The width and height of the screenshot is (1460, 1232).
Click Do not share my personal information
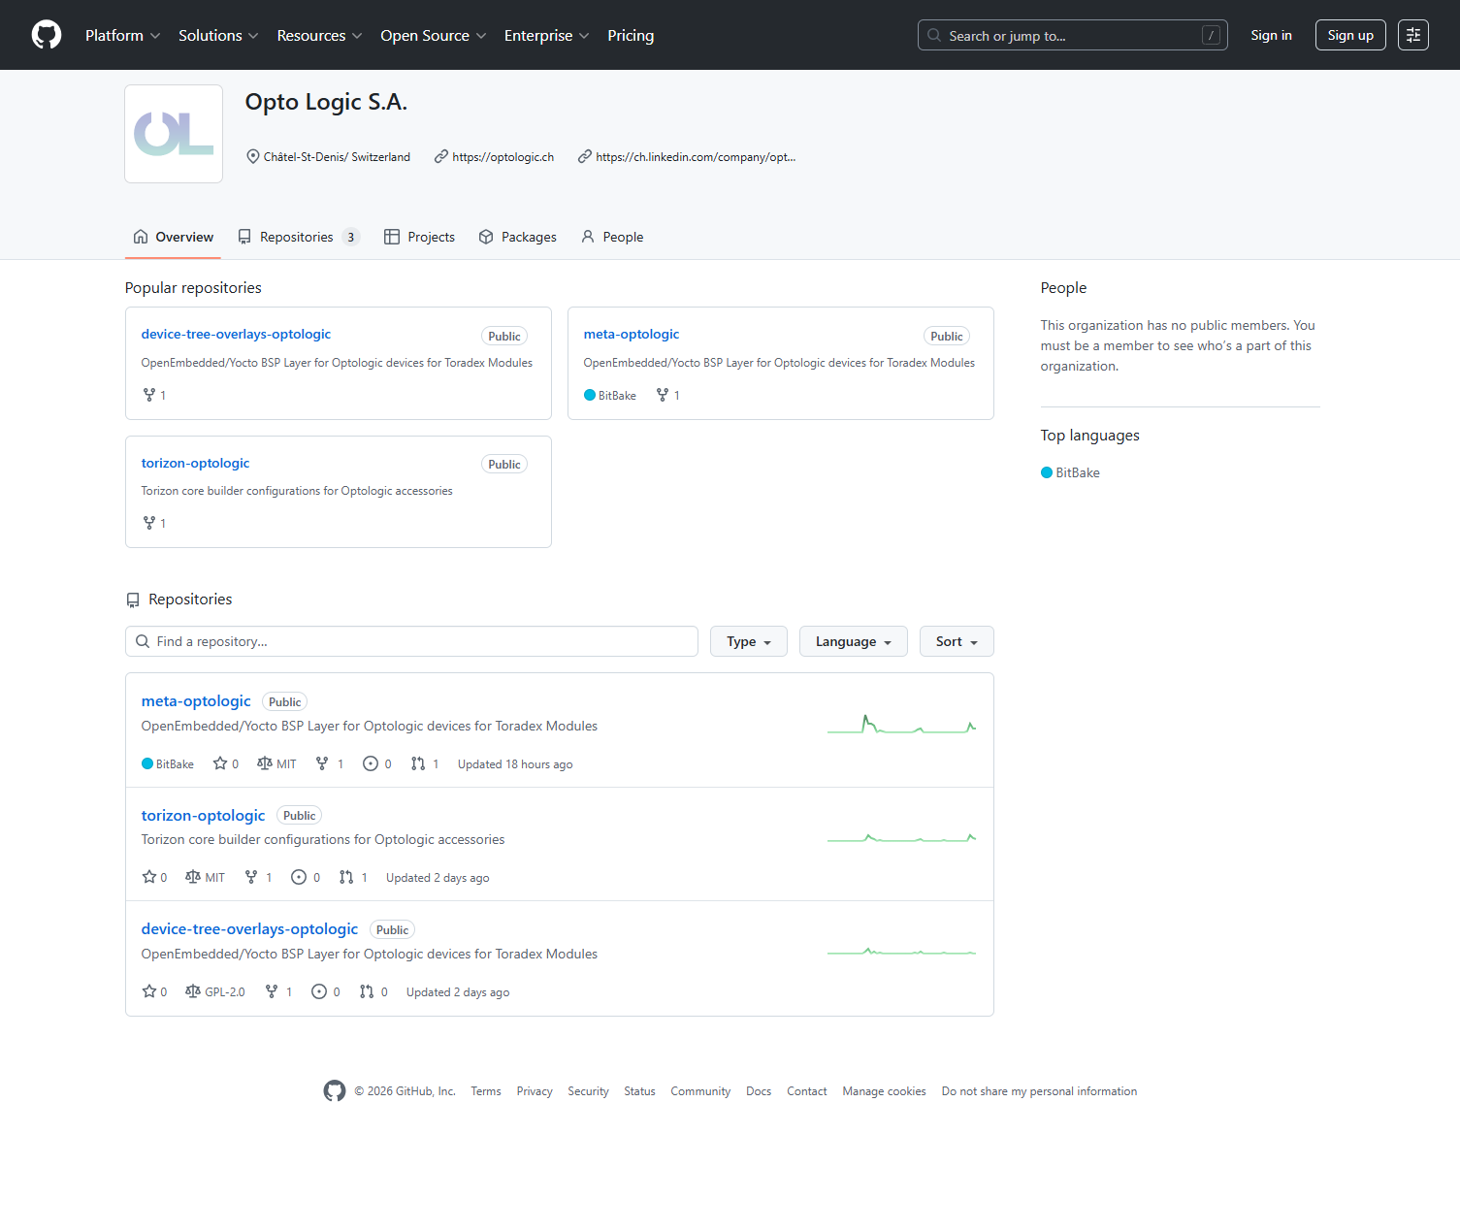click(1039, 1091)
